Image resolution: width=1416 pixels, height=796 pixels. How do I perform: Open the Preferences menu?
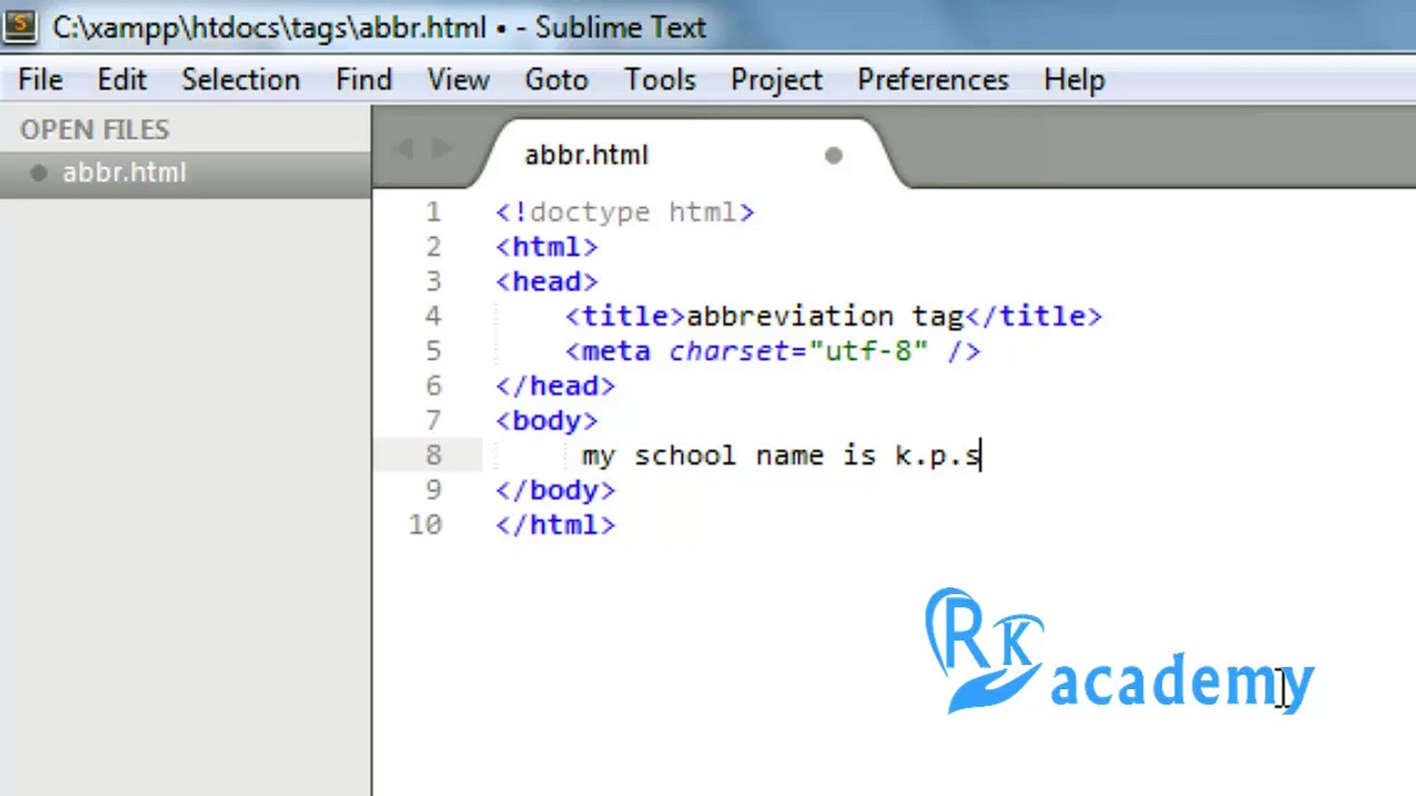[932, 80]
